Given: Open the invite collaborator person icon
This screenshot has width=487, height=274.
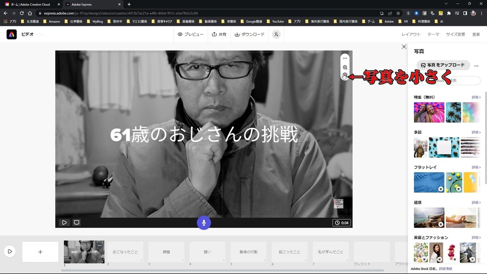Looking at the screenshot, I should click(x=276, y=35).
